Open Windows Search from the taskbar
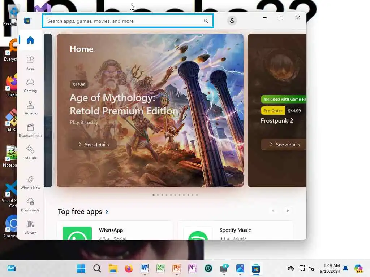Image resolution: width=370 pixels, height=277 pixels. pos(97,268)
